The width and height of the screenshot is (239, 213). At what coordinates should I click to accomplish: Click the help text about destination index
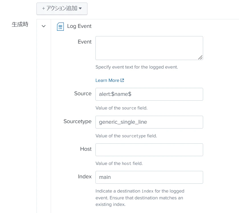(x=140, y=198)
